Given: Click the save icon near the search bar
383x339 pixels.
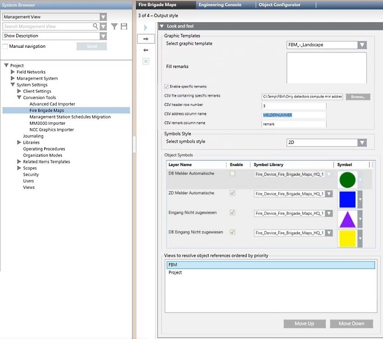Looking at the screenshot, I should [x=124, y=26].
